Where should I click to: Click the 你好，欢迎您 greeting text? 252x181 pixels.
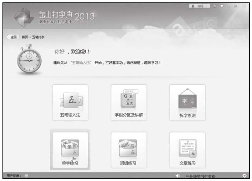pos(72,51)
